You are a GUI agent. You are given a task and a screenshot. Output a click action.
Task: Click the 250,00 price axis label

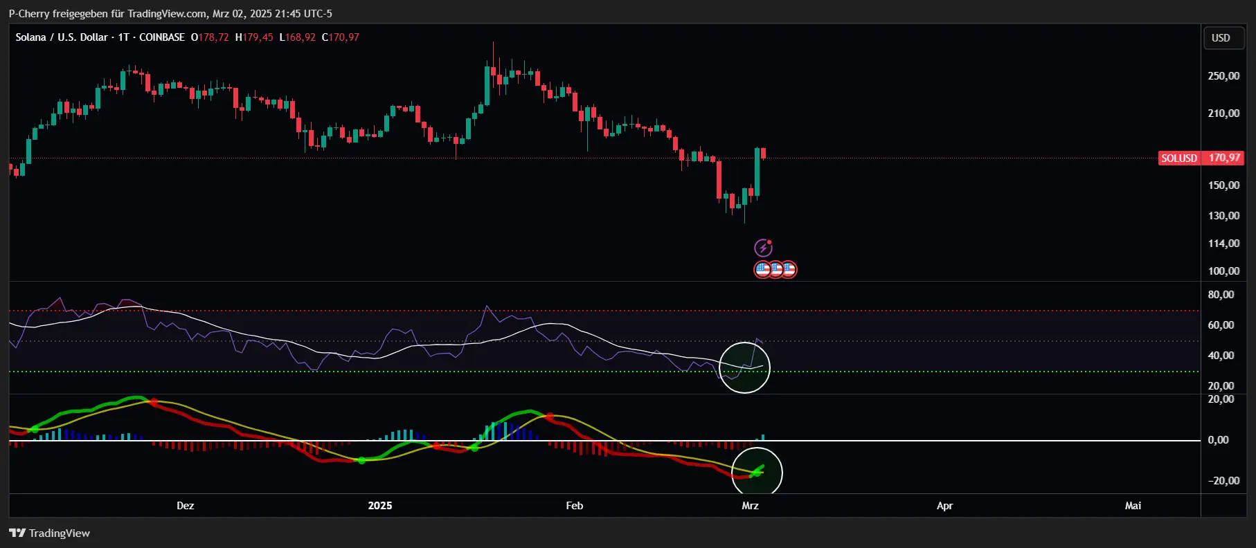coord(1223,76)
